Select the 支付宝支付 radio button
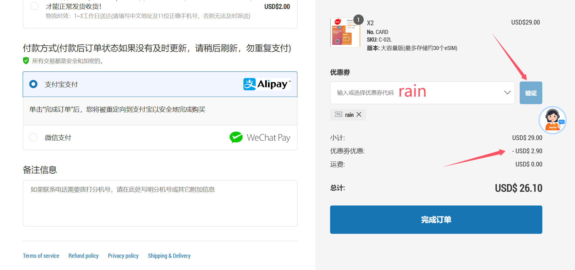Screen dimensions: 575x270 pos(33,84)
